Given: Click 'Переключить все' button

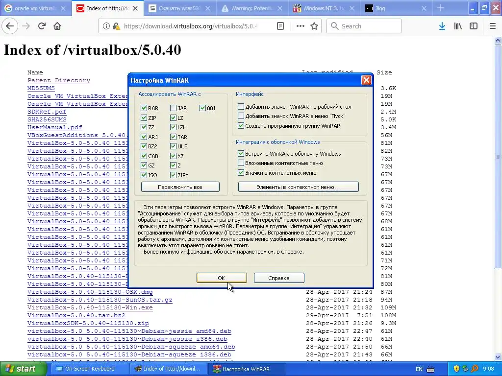Looking at the screenshot, I should (180, 187).
